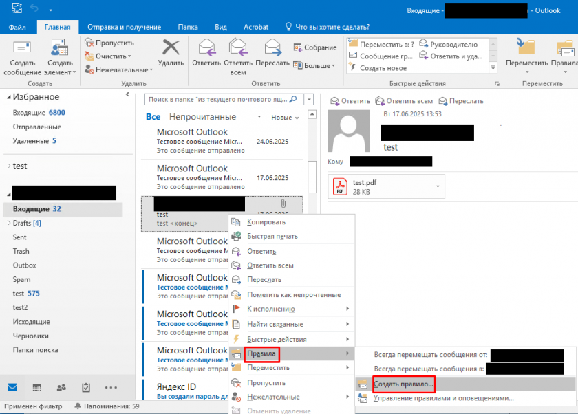Screen dimensions: 578x414
Task: Open the People view in bottom navigation
Action: [x=62, y=387]
